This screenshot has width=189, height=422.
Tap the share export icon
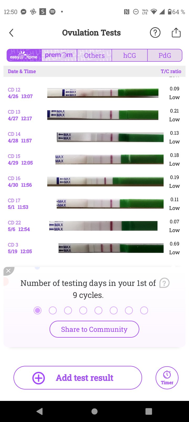(x=176, y=33)
